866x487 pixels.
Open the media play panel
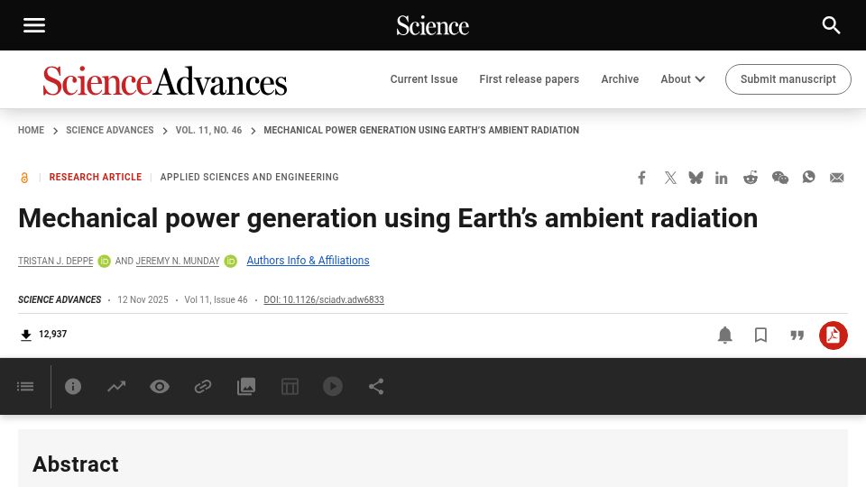click(x=333, y=387)
